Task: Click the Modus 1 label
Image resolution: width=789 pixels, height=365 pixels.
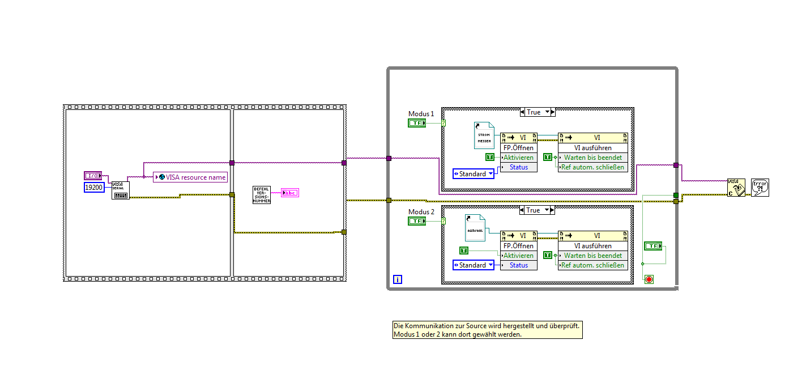Action: click(x=421, y=114)
